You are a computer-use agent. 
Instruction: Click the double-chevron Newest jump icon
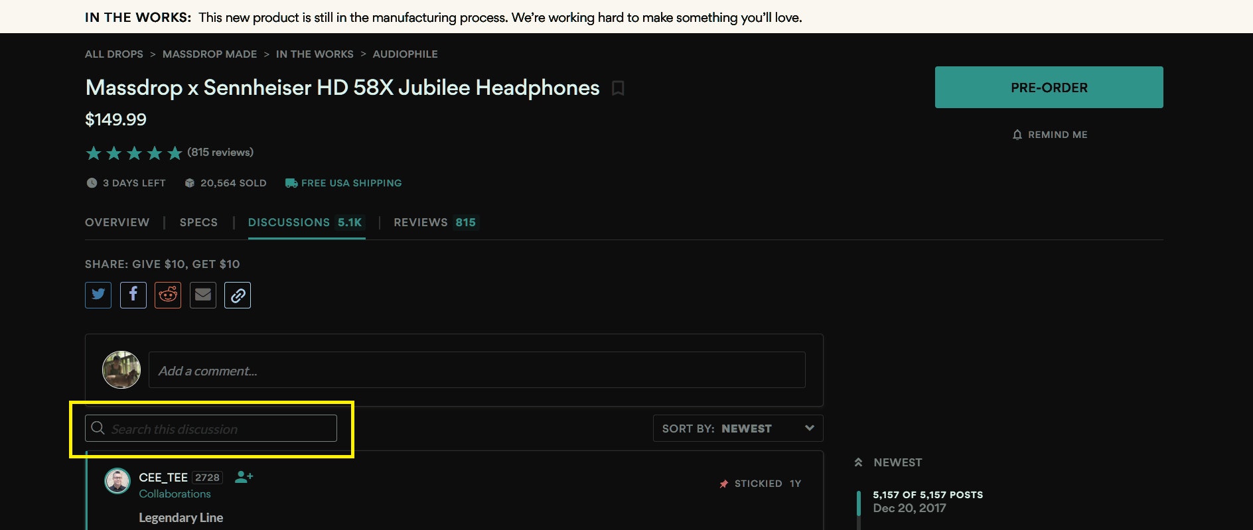pyautogui.click(x=858, y=462)
